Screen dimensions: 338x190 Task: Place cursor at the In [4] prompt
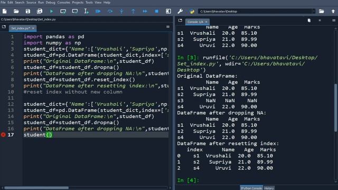pos(188,180)
